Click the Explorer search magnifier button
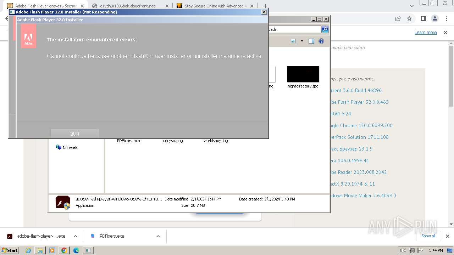This screenshot has height=255, width=454. click(325, 29)
